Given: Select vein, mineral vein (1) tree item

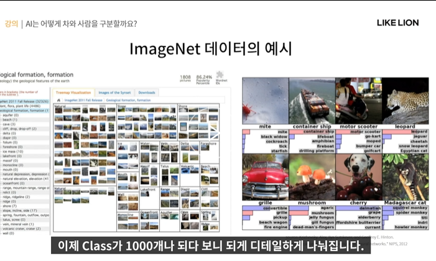Looking at the screenshot, I should 18,224.
